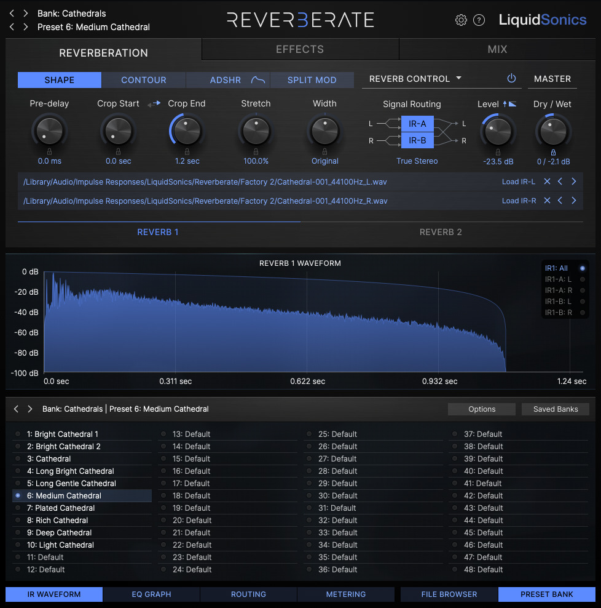Go to previous preset in header arrows
Screen dimensions: 601x608
[12, 26]
